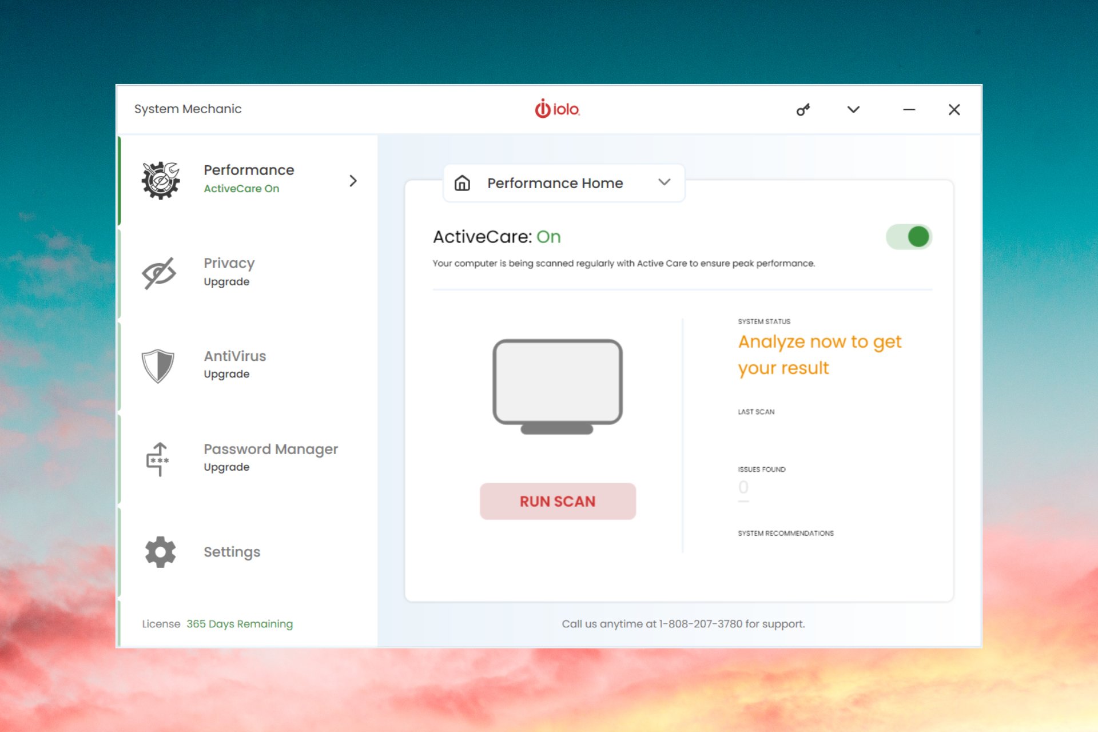Click the license key icon in title bar
The width and height of the screenshot is (1098, 732).
click(x=803, y=110)
